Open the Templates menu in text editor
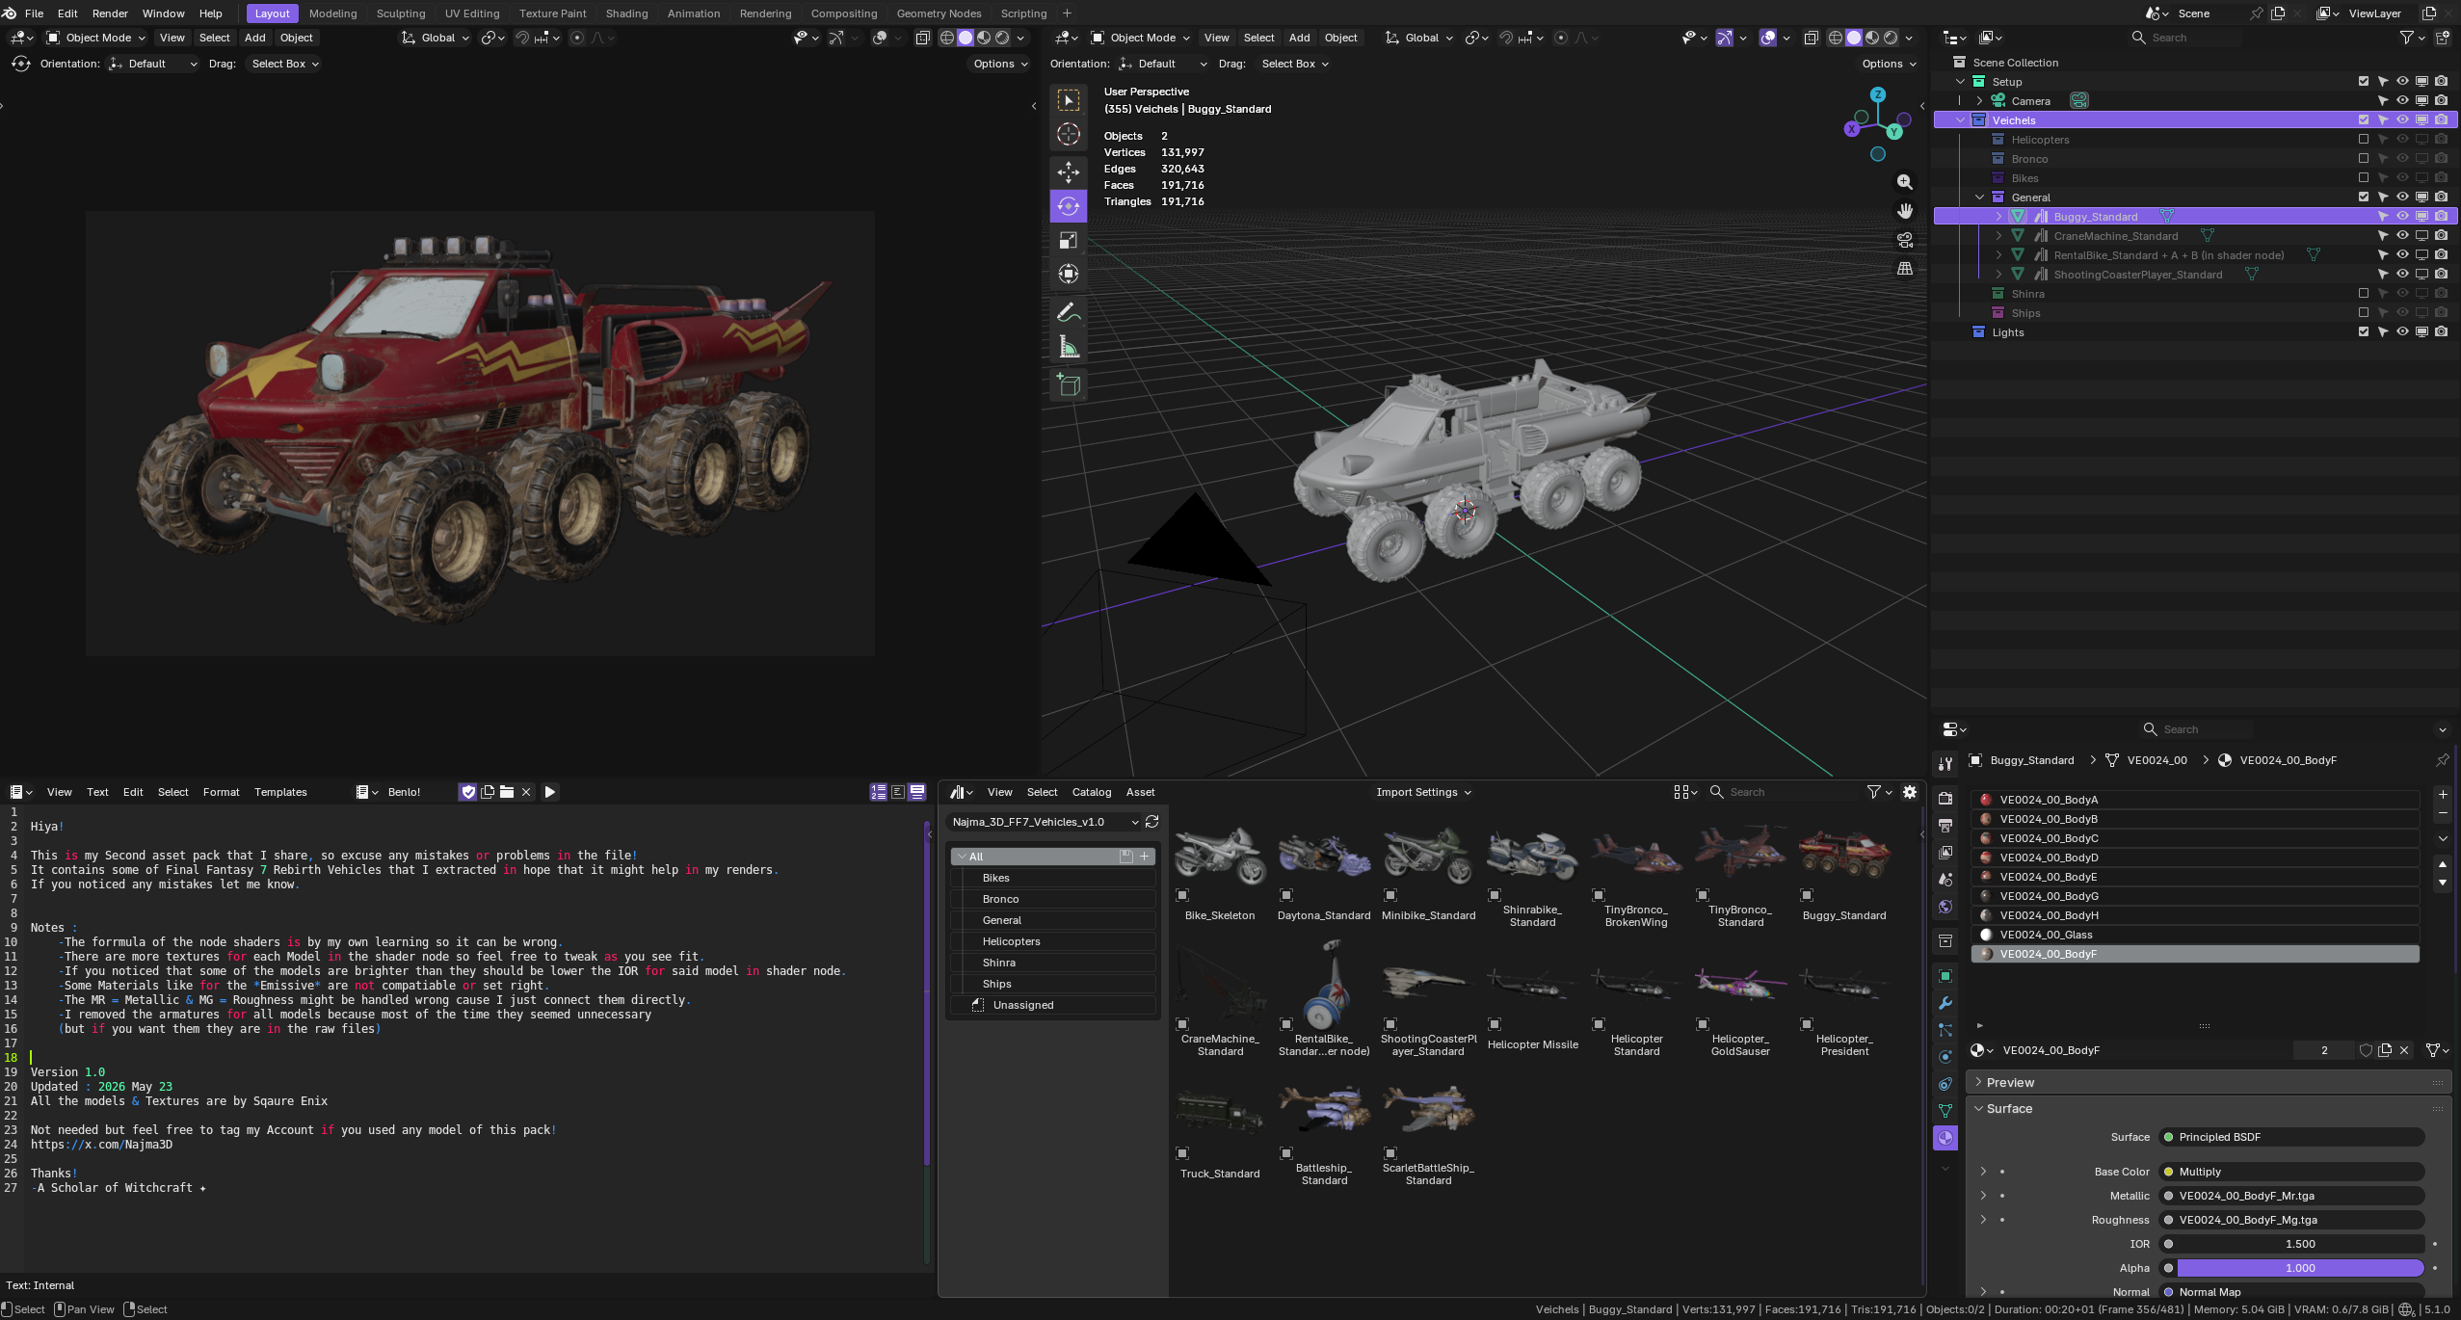This screenshot has width=2461, height=1320. [280, 792]
